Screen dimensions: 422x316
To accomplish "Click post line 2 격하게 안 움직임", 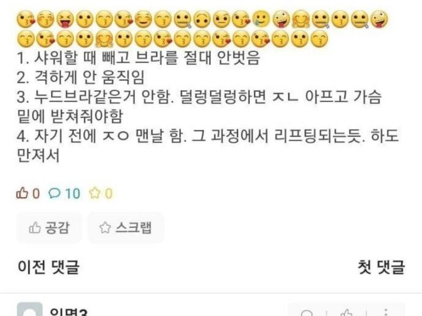I will tap(80, 77).
